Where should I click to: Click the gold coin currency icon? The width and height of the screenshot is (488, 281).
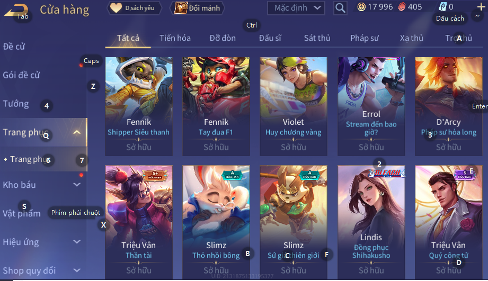click(x=361, y=6)
